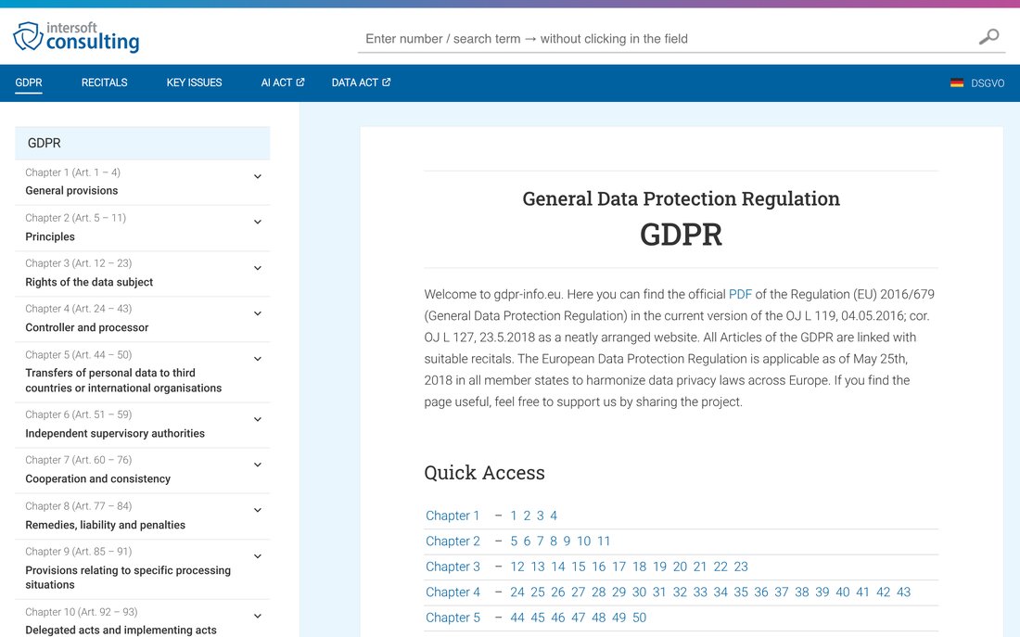Click the German flag icon
This screenshot has width=1020, height=637.
coord(956,83)
